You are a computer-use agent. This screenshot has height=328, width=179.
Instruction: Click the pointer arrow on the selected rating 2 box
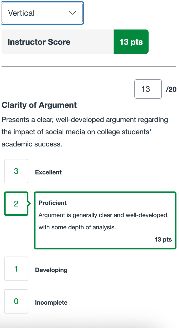pyautogui.click(x=29, y=204)
